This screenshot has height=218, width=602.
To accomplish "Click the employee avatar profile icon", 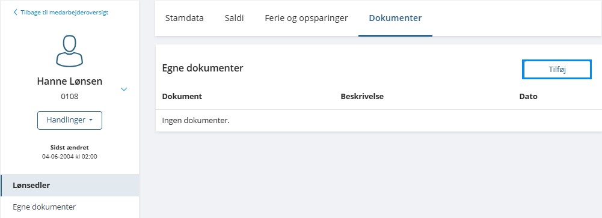I will click(x=70, y=50).
